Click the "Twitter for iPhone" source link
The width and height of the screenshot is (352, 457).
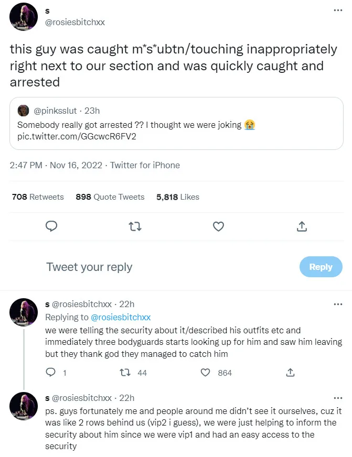(x=145, y=165)
